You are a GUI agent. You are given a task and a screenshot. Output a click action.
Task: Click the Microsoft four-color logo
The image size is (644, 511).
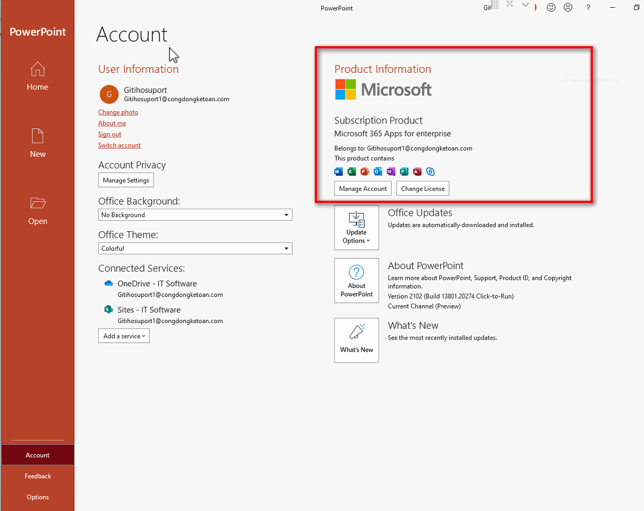tap(345, 90)
